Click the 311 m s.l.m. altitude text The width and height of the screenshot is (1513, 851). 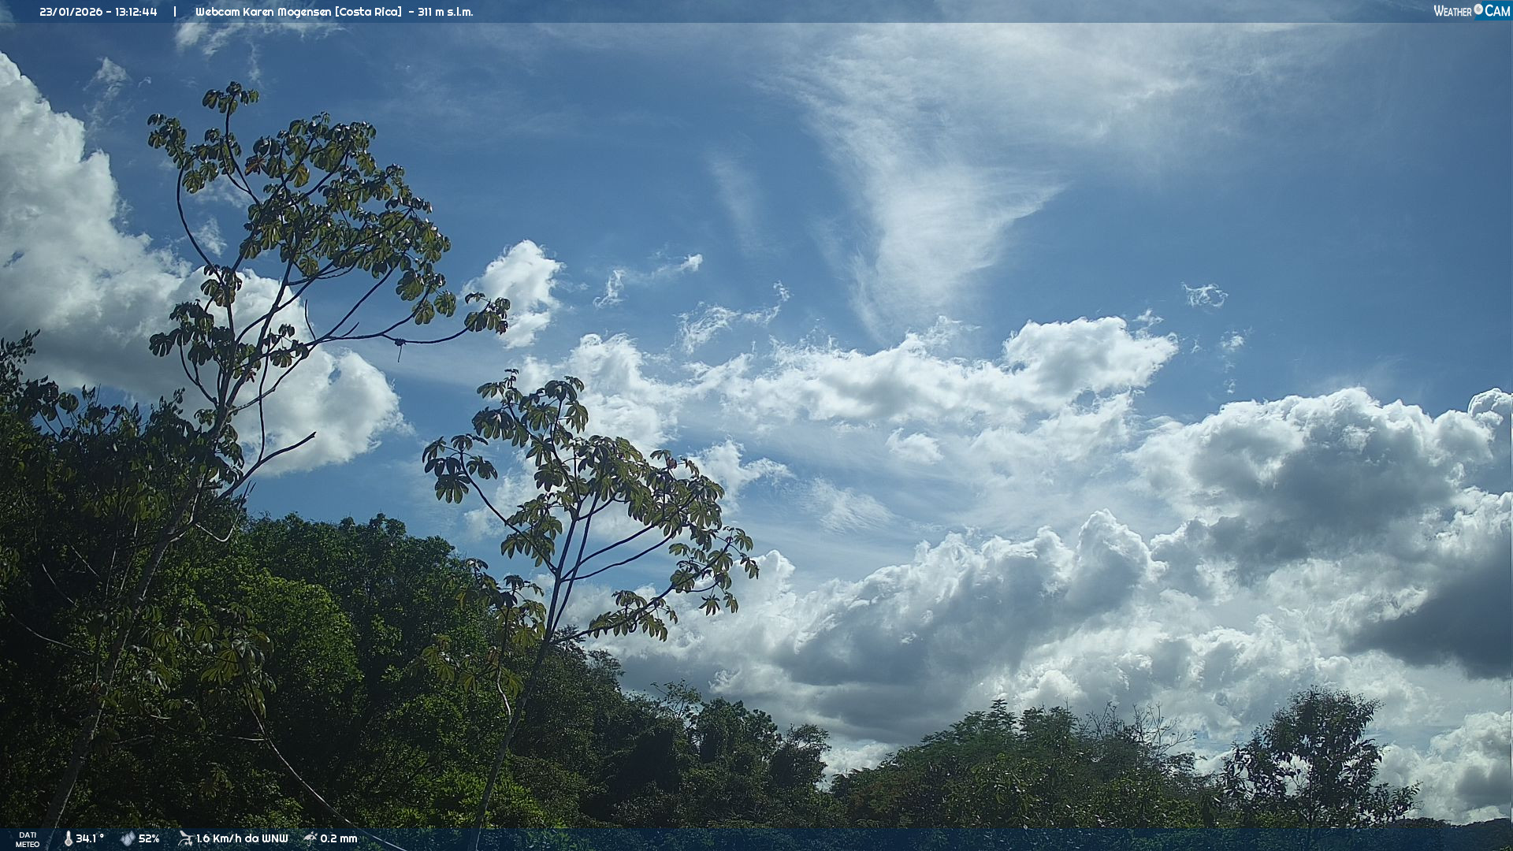pyautogui.click(x=445, y=12)
